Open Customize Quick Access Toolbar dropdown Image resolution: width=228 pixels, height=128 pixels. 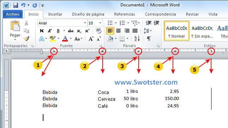click(43, 6)
